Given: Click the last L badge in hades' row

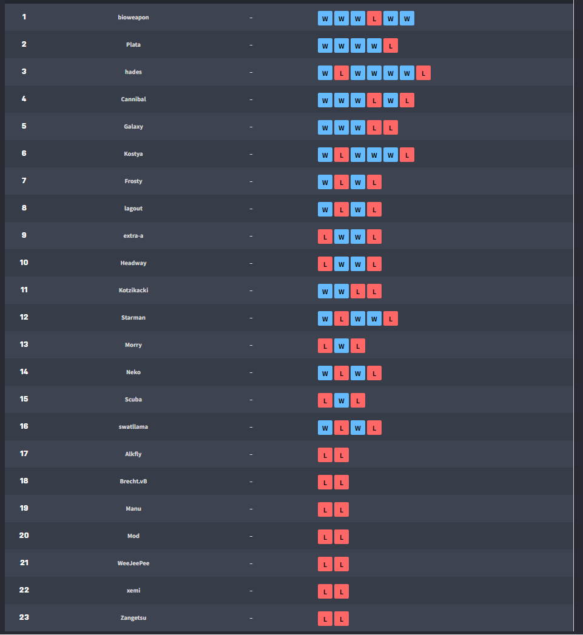Looking at the screenshot, I should [423, 73].
